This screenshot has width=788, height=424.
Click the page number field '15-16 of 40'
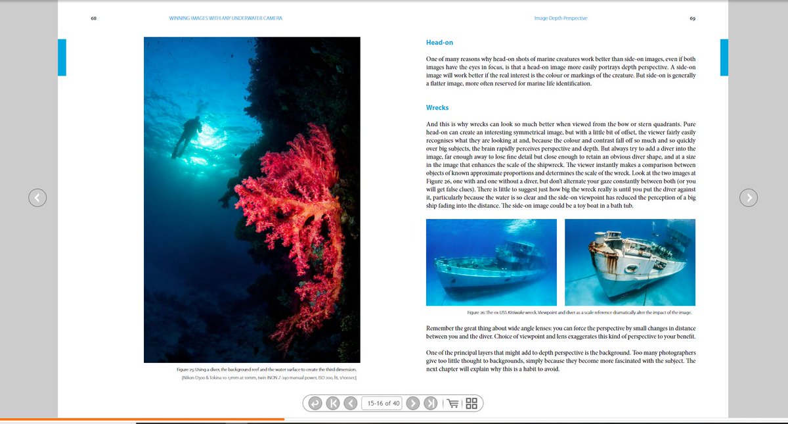pyautogui.click(x=382, y=403)
